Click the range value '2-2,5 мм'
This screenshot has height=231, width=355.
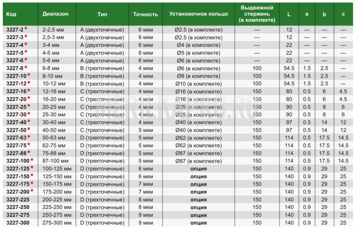pyautogui.click(x=53, y=30)
